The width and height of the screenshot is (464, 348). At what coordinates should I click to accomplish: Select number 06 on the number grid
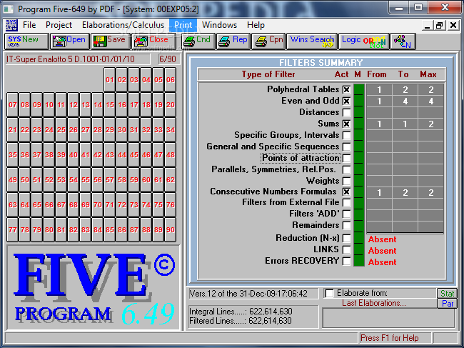point(171,79)
